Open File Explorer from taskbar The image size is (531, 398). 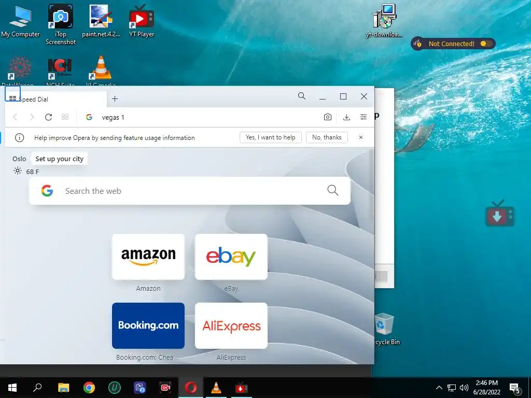click(x=63, y=388)
